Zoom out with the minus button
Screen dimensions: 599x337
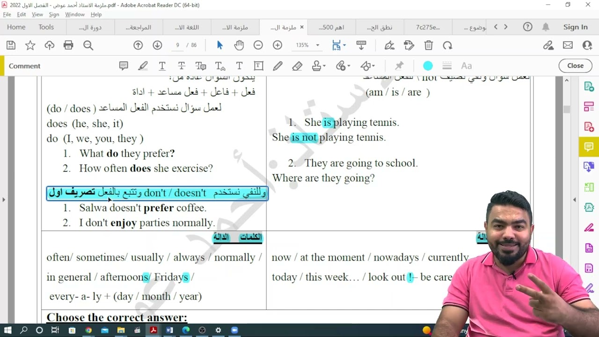click(258, 45)
